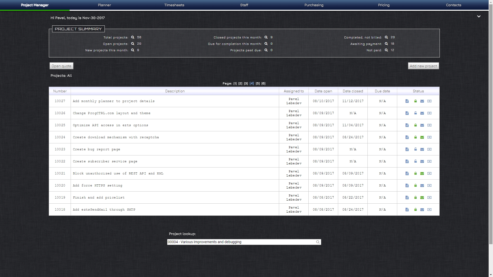Go to page [5] of projects
The height and width of the screenshot is (277, 493).
click(258, 84)
